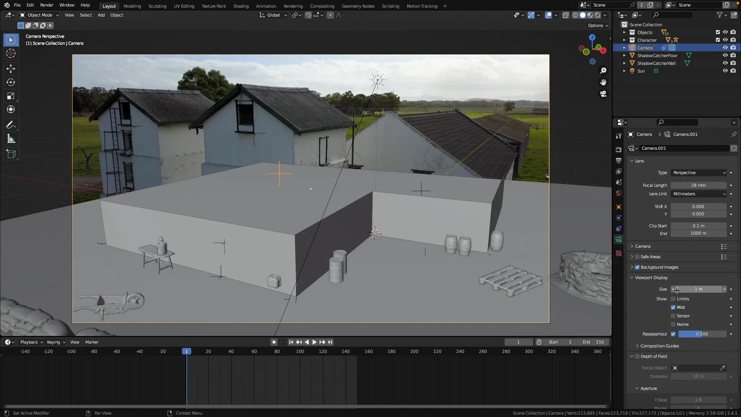The width and height of the screenshot is (741, 417).
Task: Hide the Sun object in the viewport
Action: (x=725, y=71)
